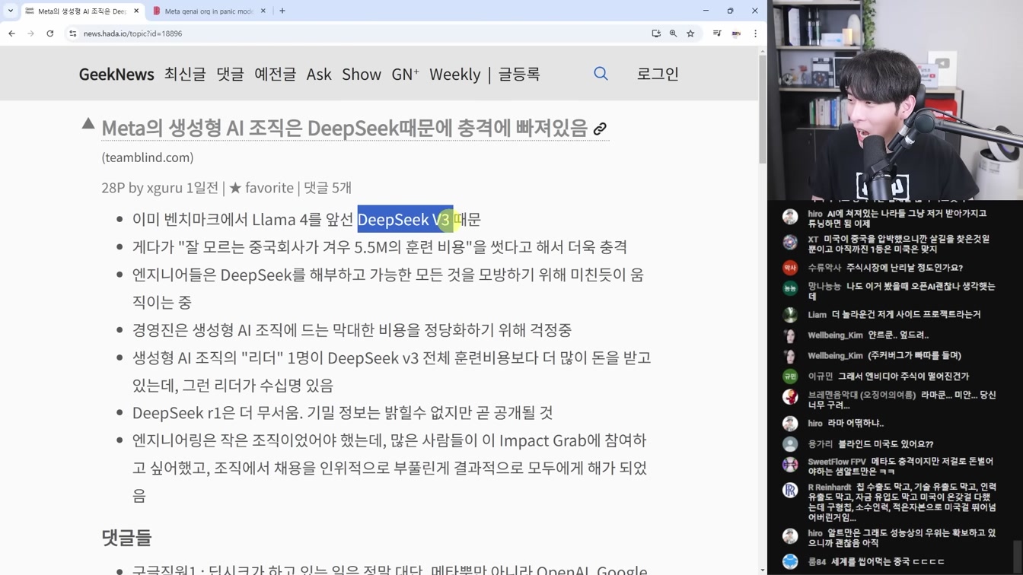Open the Show section
Viewport: 1023px width, 575px height.
tap(362, 74)
